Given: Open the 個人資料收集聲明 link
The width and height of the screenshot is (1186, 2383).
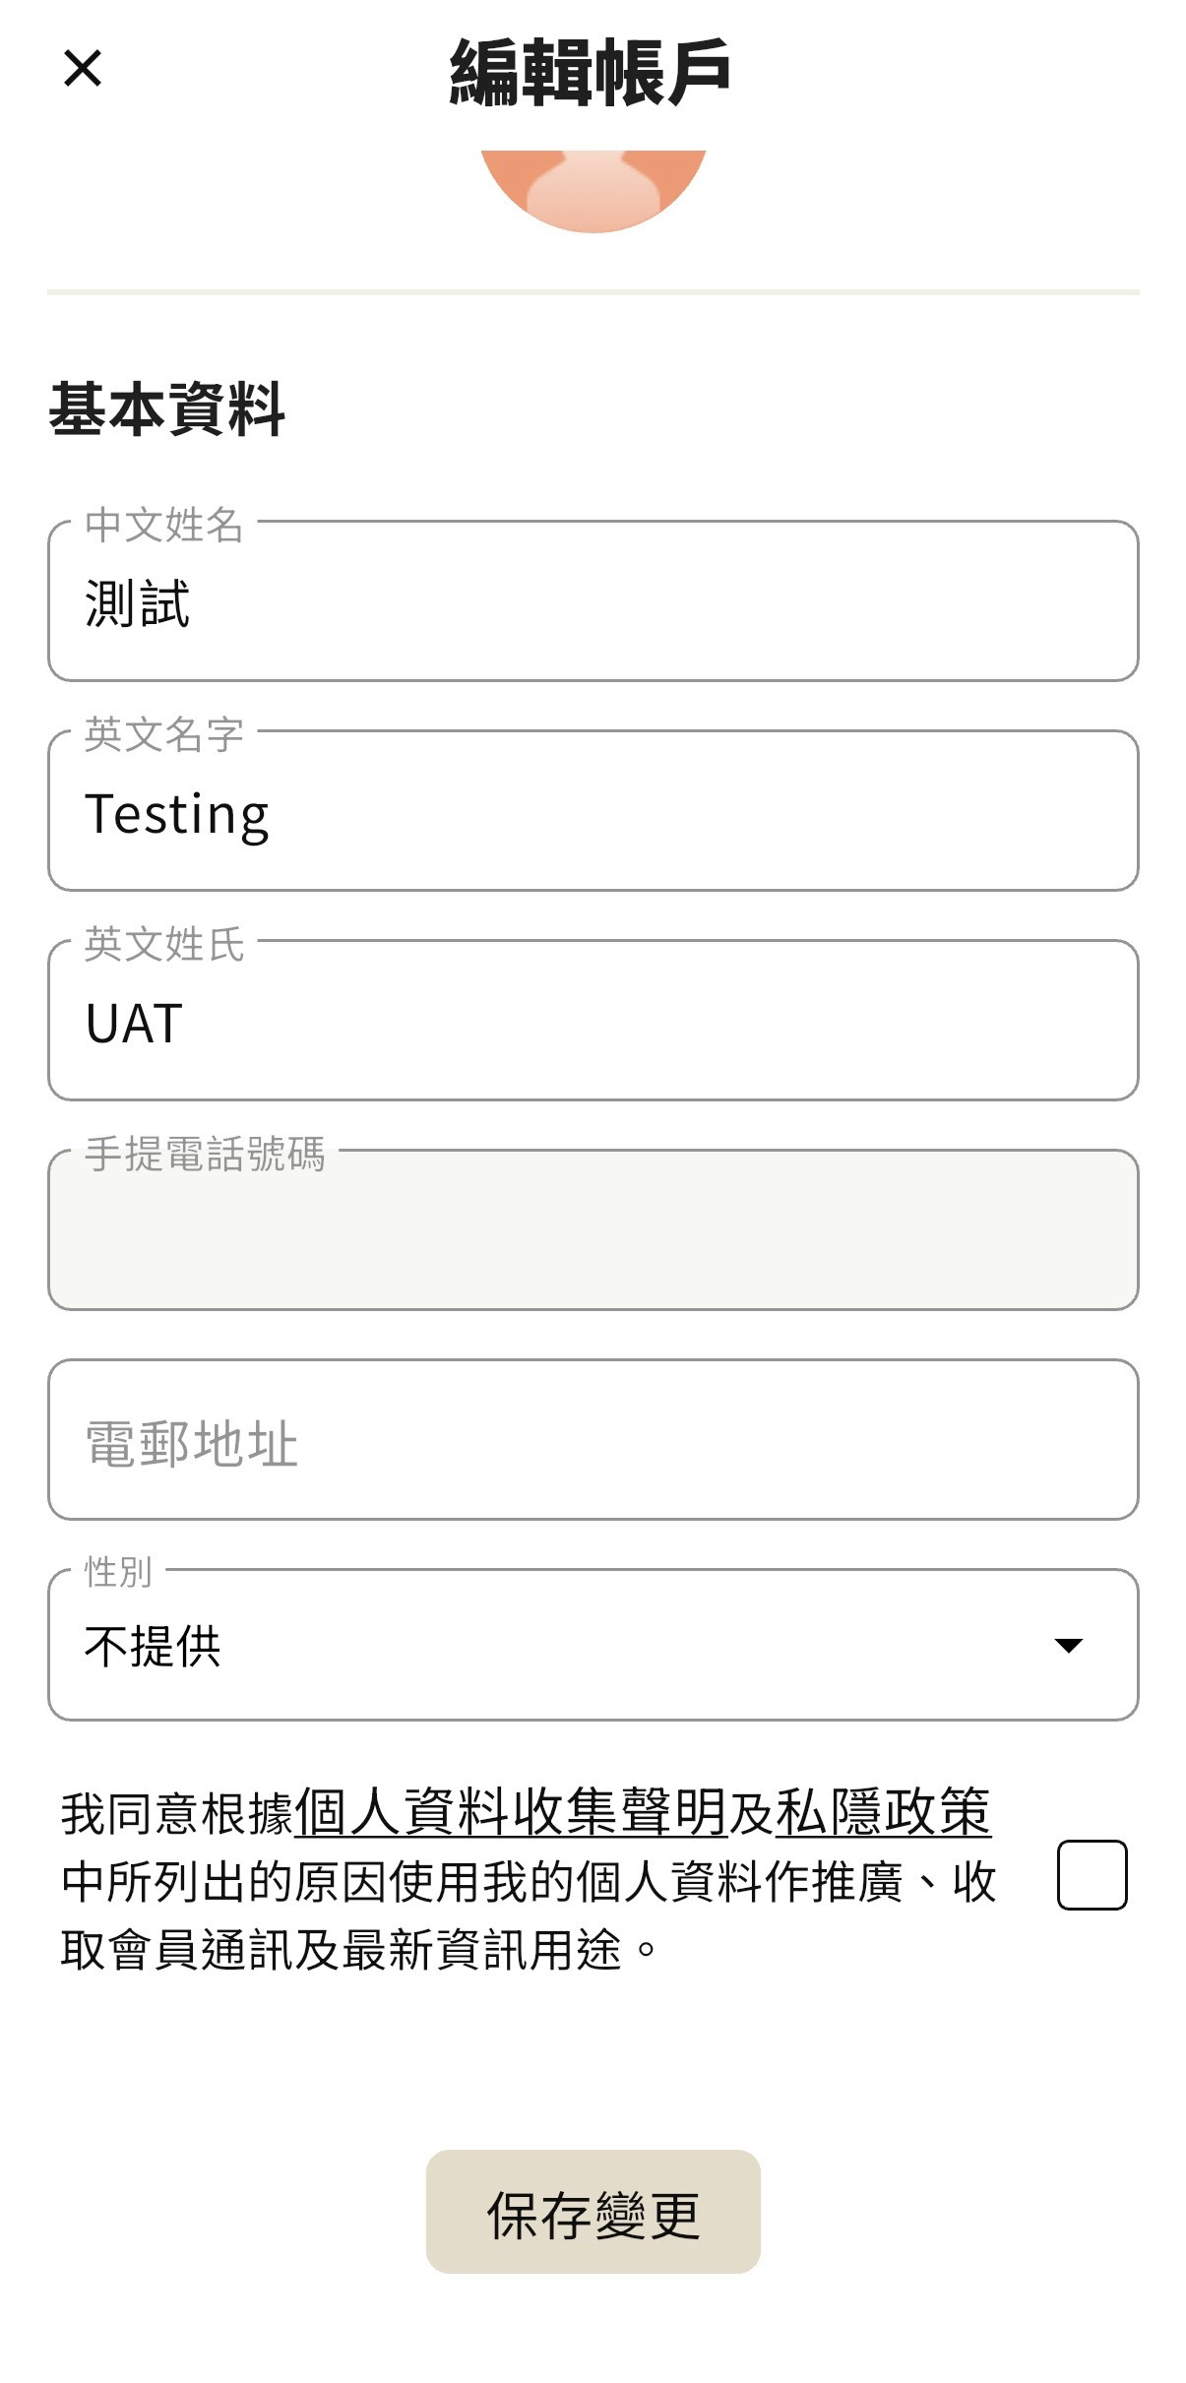Looking at the screenshot, I should [x=510, y=1812].
